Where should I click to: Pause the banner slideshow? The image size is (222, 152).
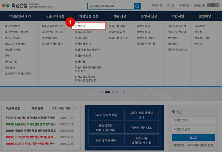coord(123,92)
